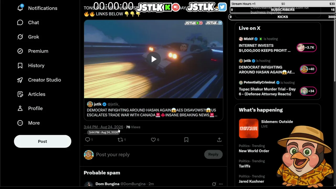Click the reply speech-bubble icon under the post

(88, 140)
